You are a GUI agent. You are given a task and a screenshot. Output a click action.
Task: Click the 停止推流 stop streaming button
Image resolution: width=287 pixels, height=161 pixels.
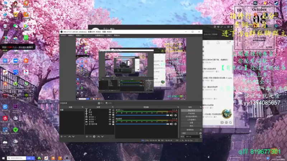coord(191,111)
